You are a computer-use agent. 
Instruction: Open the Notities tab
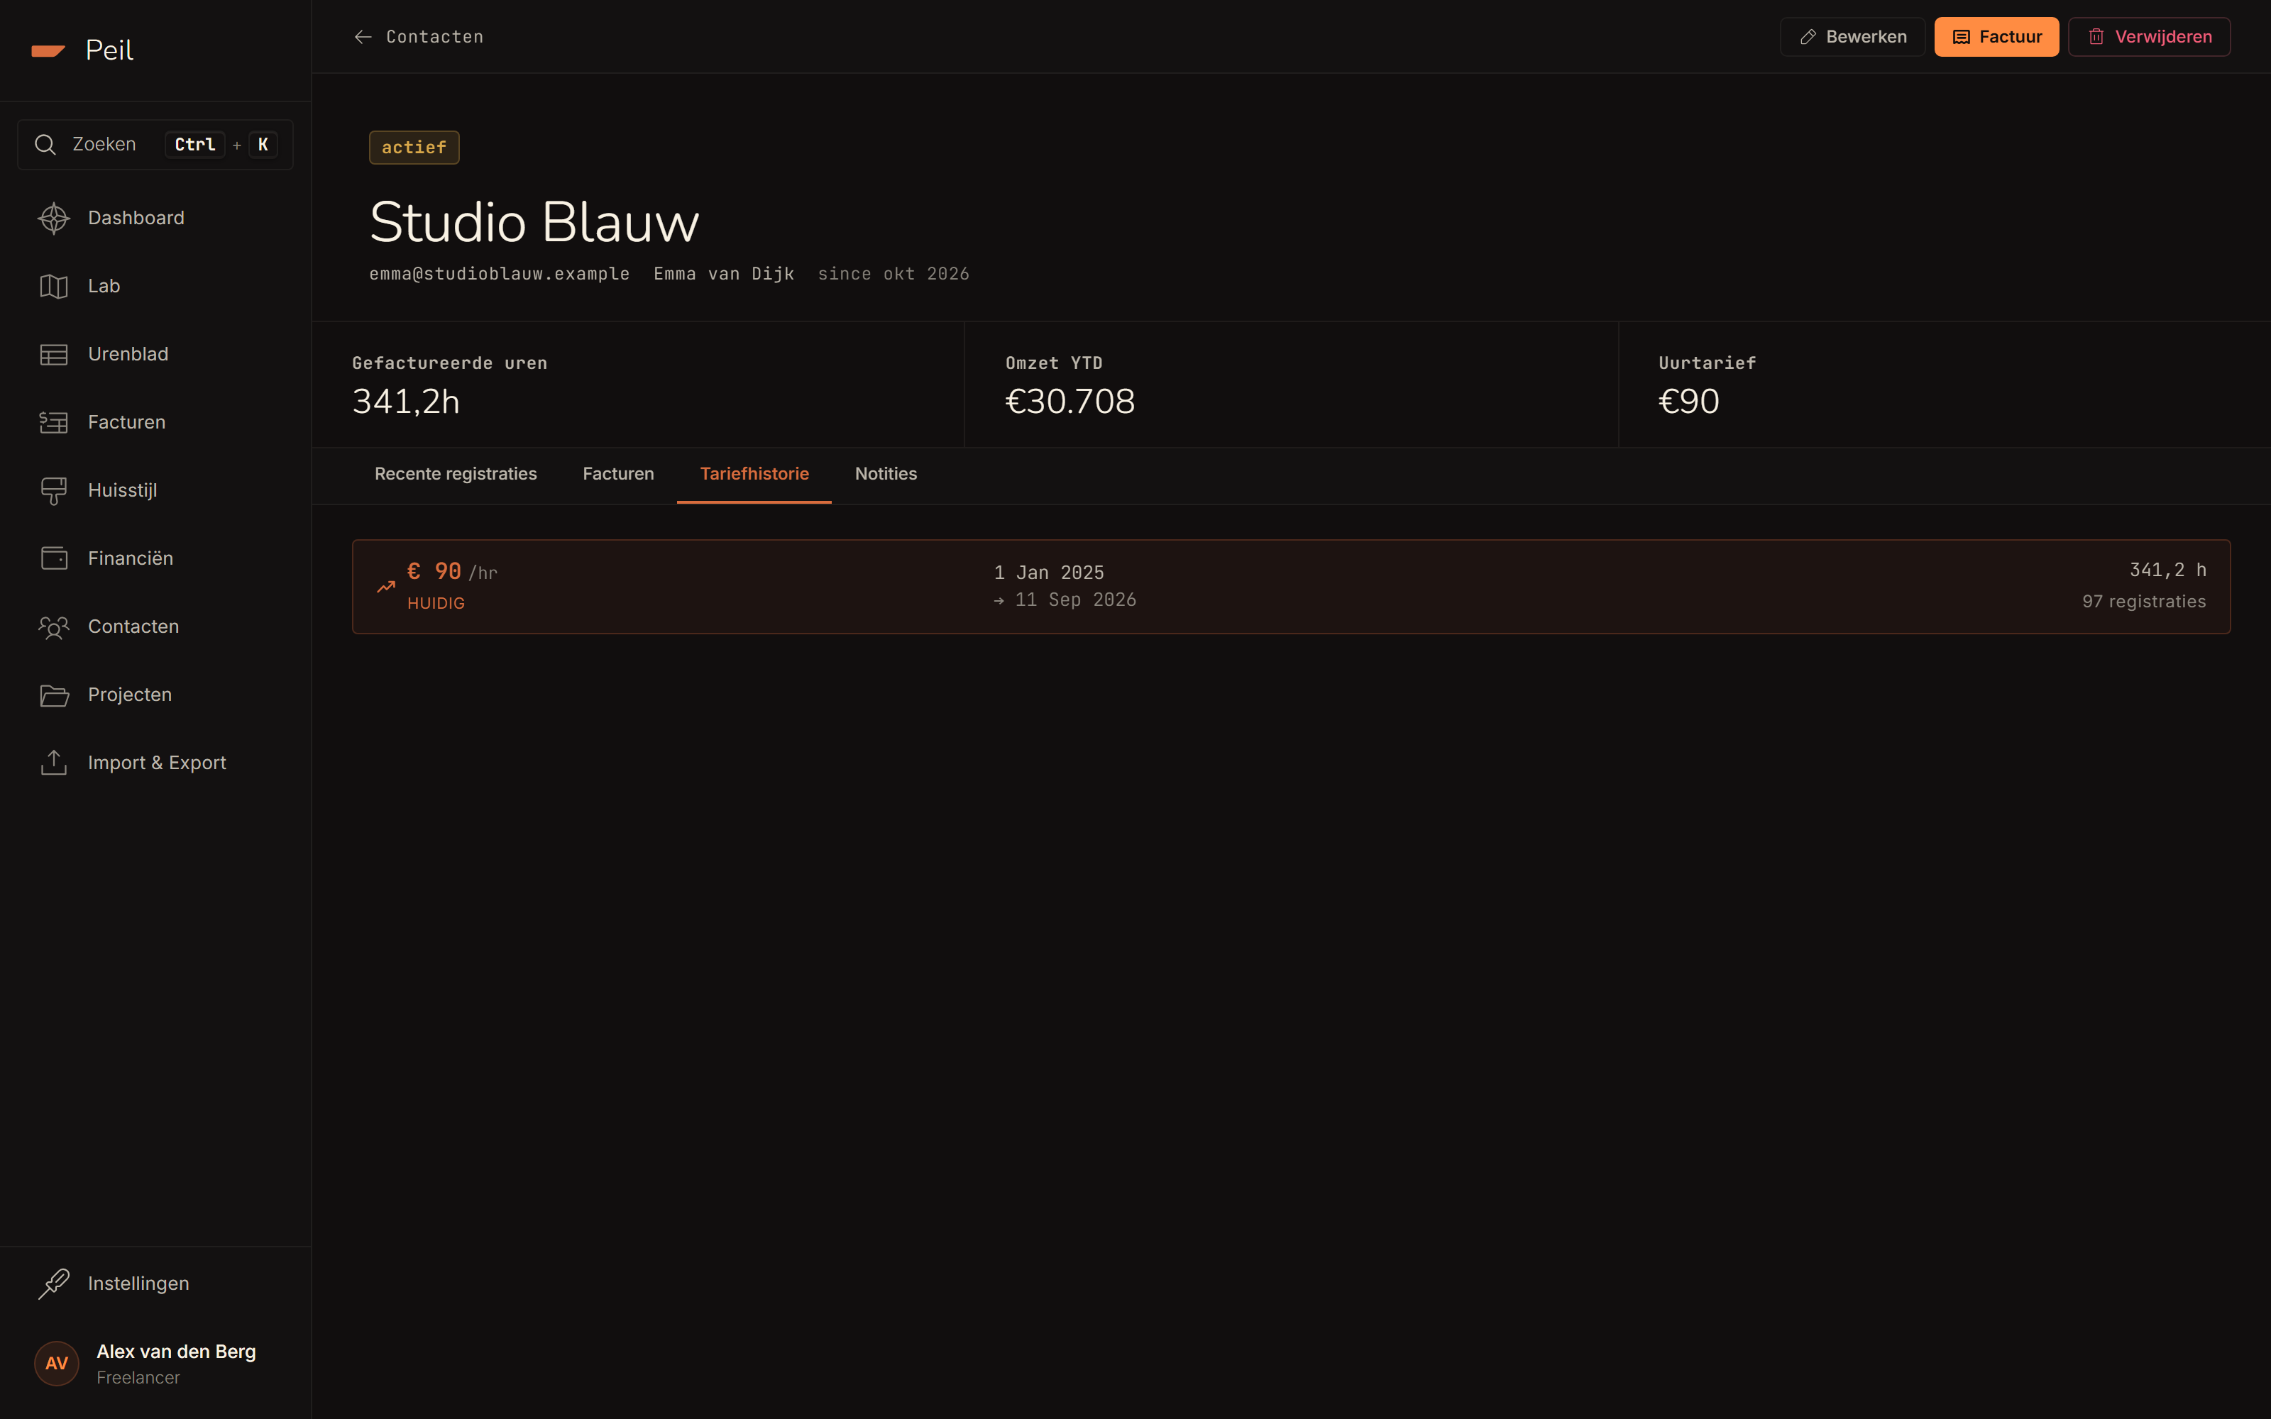click(886, 474)
